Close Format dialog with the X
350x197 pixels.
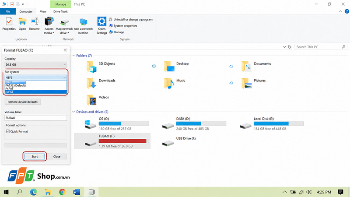(65, 50)
